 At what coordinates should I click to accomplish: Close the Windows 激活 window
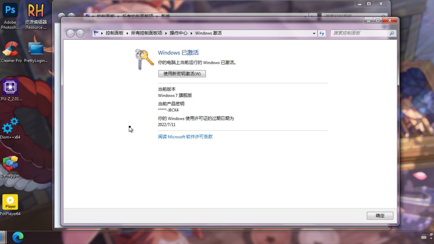pos(390,21)
